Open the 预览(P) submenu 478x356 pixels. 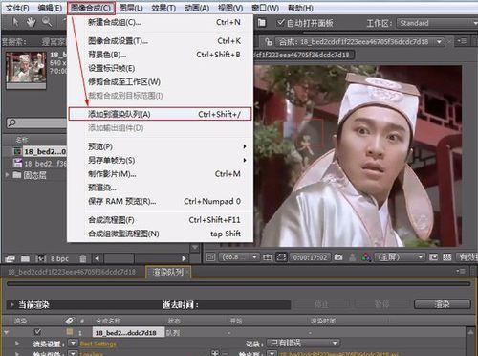click(x=161, y=146)
